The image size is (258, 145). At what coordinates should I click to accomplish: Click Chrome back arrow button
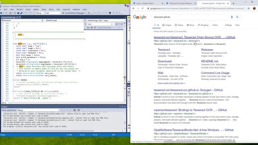(x=133, y=8)
